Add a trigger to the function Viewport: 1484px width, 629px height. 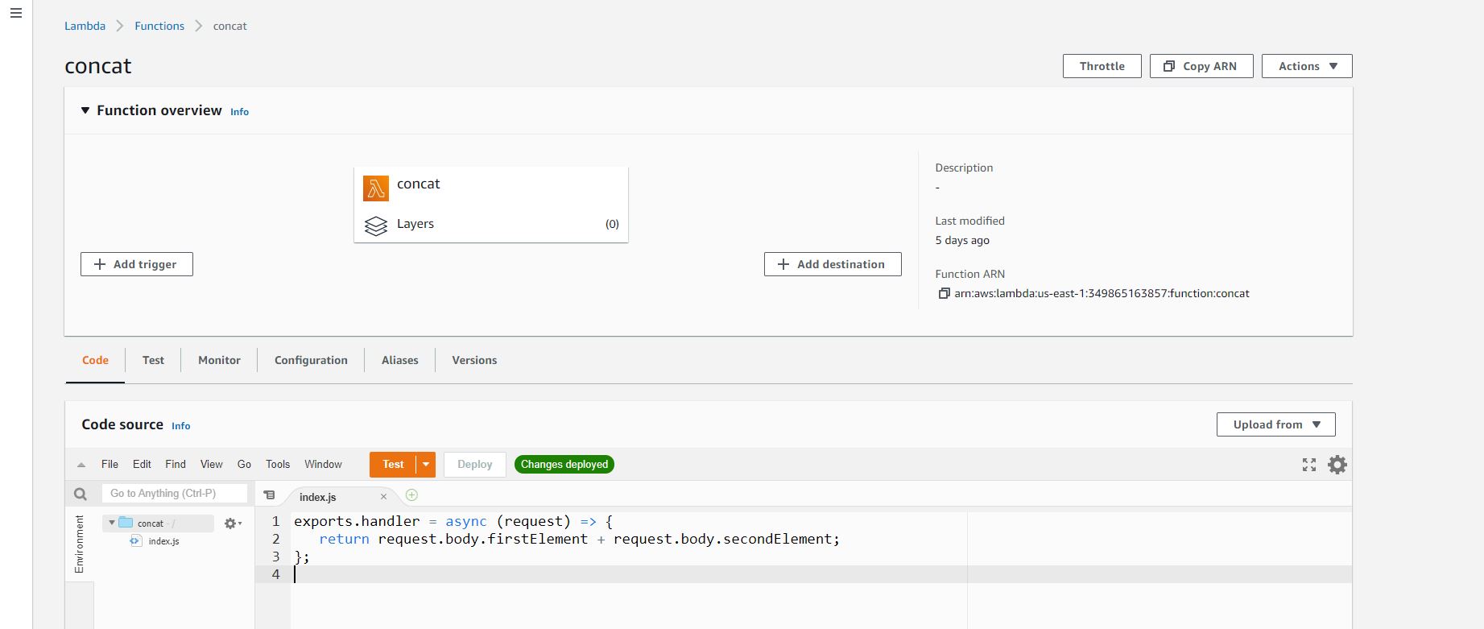click(x=137, y=264)
